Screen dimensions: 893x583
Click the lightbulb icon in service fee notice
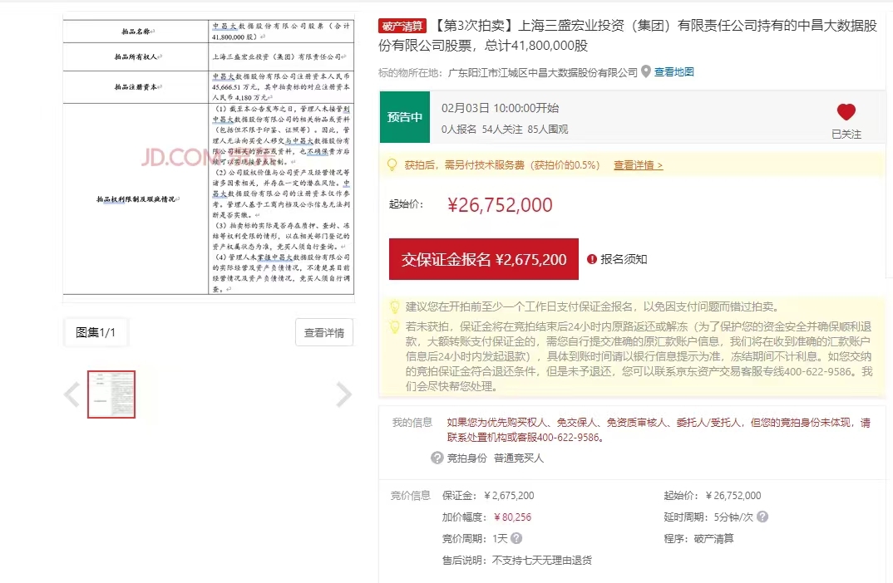pyautogui.click(x=392, y=165)
